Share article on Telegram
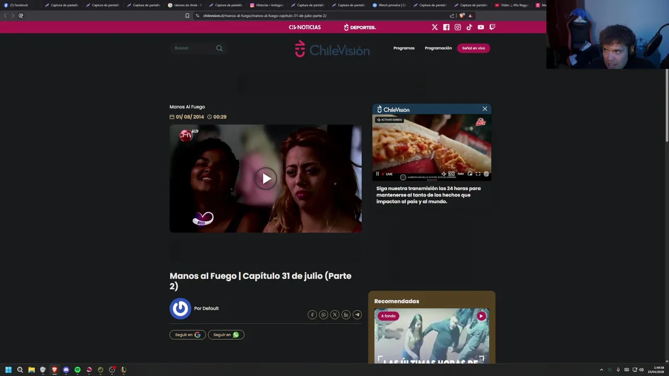The height and width of the screenshot is (376, 669). coord(357,314)
